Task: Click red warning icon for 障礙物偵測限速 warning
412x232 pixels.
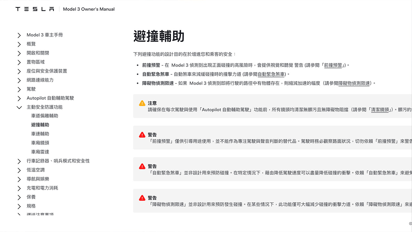Action: 142,198
